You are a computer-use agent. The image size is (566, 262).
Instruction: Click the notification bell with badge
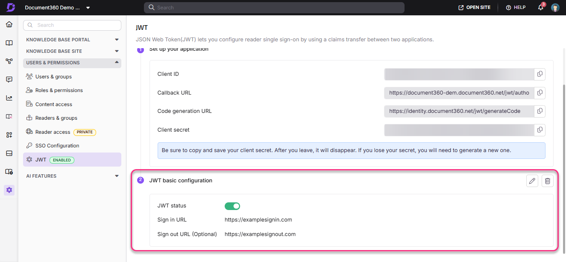(540, 7)
